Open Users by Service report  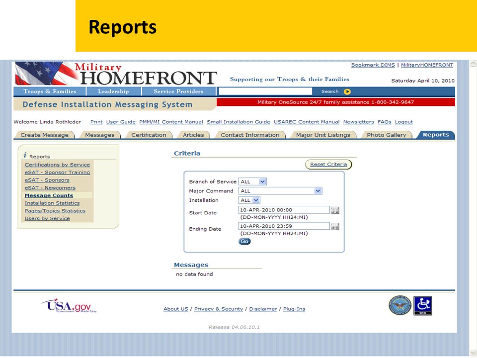point(47,218)
